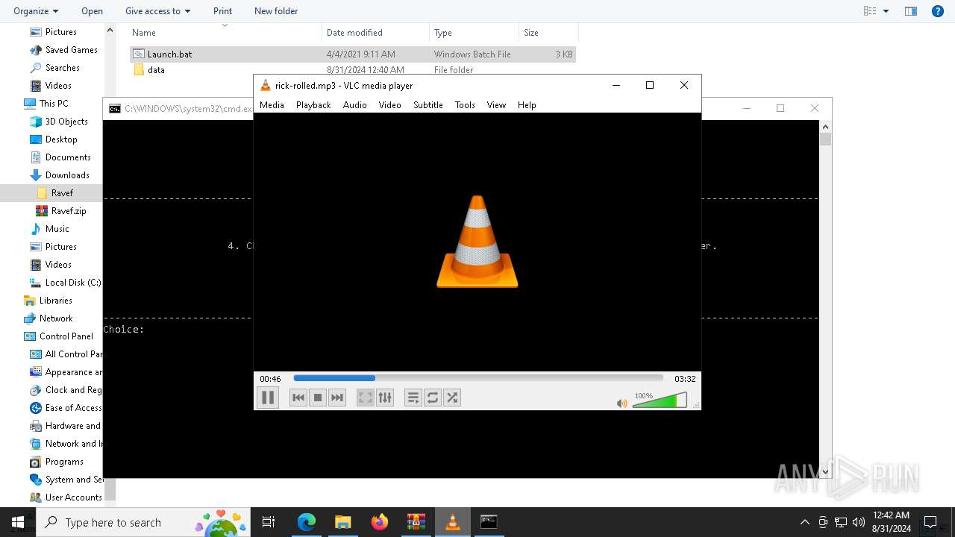Viewport: 955px width, 537px height.
Task: Adjust the VLC volume slider
Action: (x=660, y=401)
